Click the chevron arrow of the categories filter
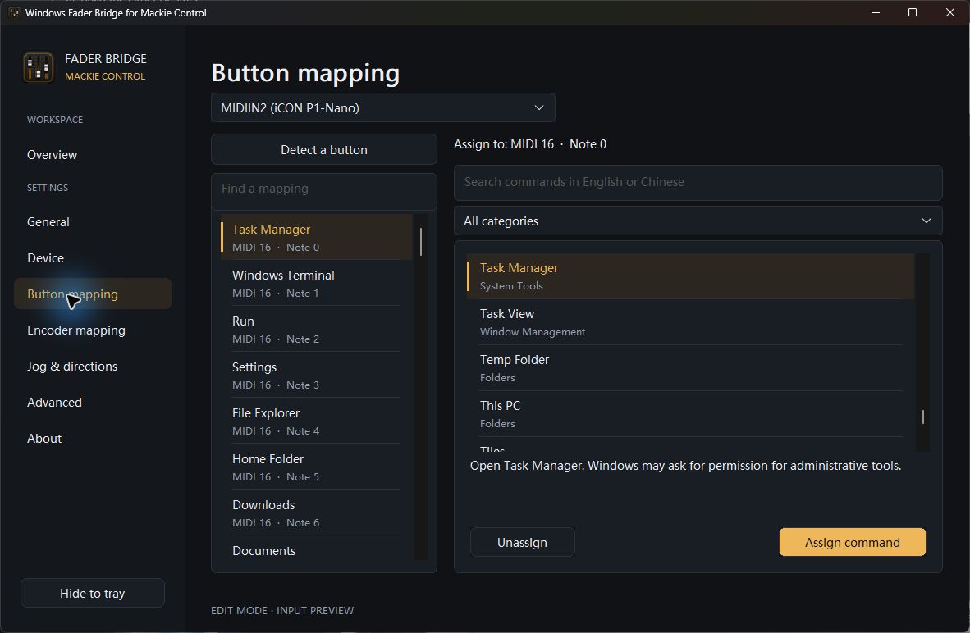The image size is (970, 633). tap(926, 221)
